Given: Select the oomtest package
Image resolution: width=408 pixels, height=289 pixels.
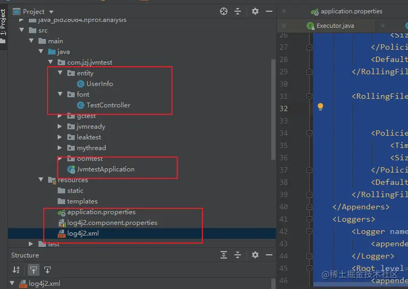Looking at the screenshot, I should point(90,159).
